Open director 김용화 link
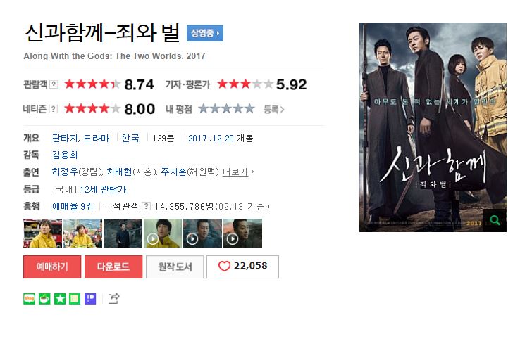The image size is (532, 346). [65, 155]
